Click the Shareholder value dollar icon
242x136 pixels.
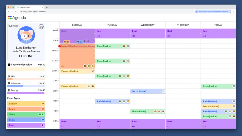point(9,65)
